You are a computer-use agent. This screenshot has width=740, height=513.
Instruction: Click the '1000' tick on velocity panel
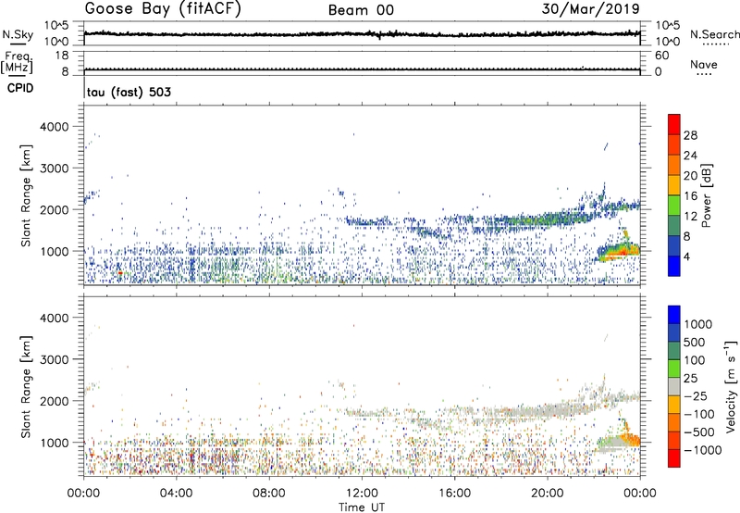click(x=55, y=443)
